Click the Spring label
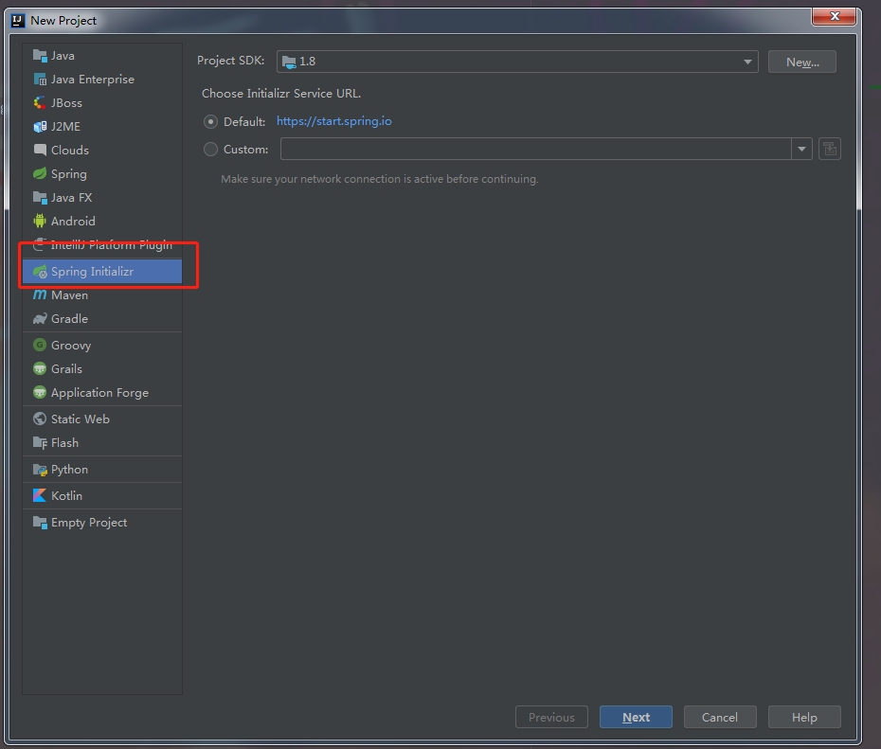This screenshot has height=749, width=881. (x=68, y=174)
